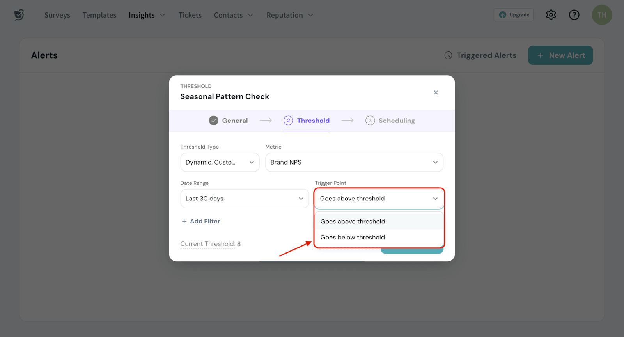Click the Triggered Alerts clock icon
624x337 pixels.
pyautogui.click(x=448, y=55)
